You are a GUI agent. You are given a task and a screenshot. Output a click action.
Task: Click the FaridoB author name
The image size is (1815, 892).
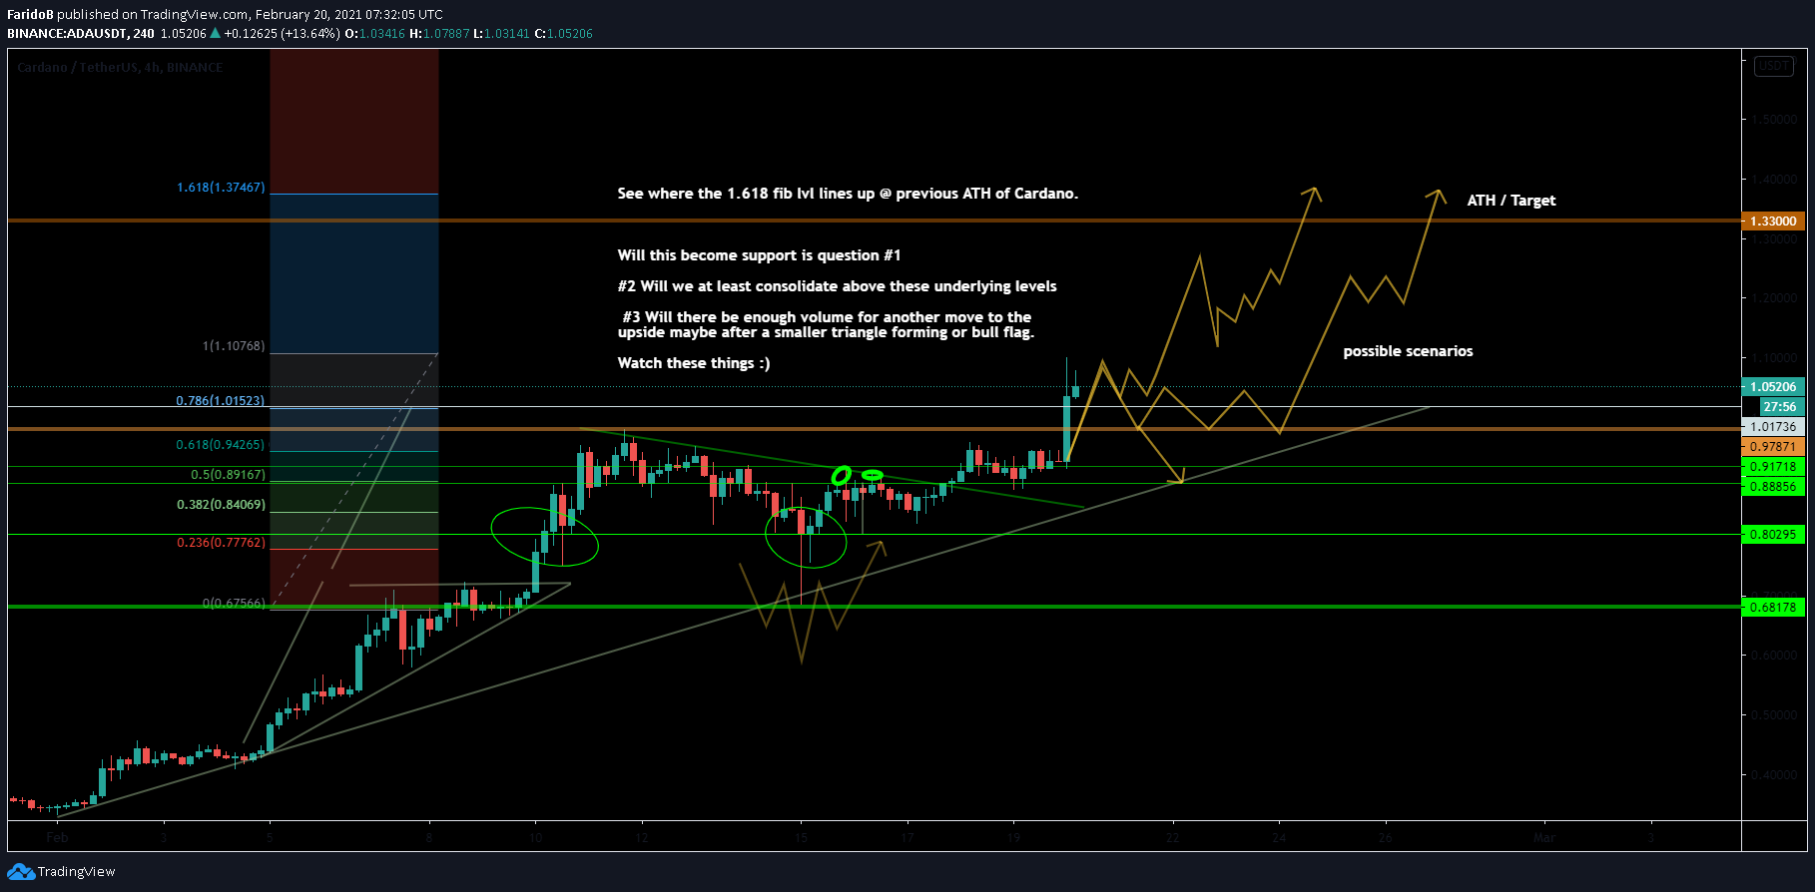pyautogui.click(x=30, y=15)
